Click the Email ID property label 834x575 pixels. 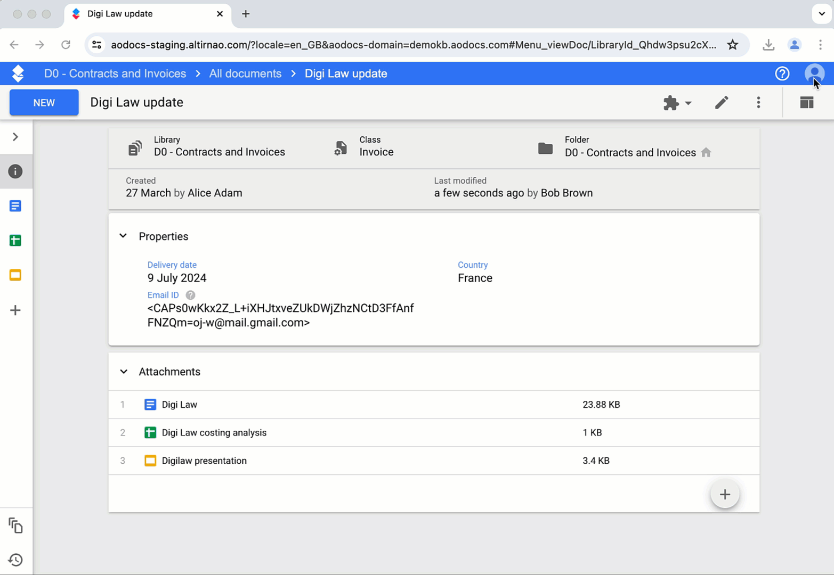click(163, 295)
